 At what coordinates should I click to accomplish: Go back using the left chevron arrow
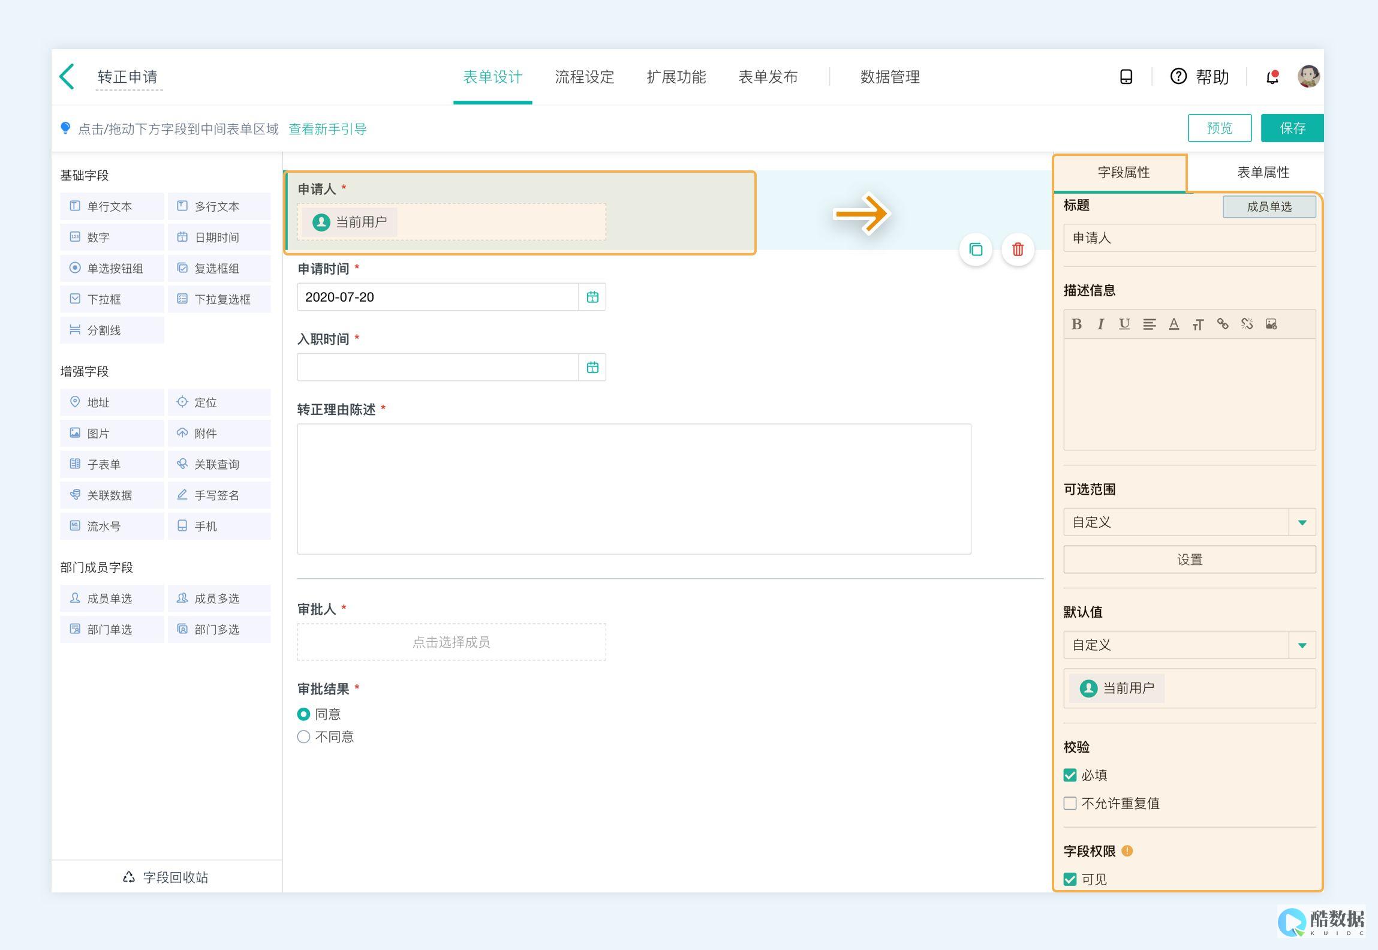pos(67,77)
